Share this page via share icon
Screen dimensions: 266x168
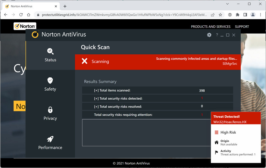click(x=213, y=15)
